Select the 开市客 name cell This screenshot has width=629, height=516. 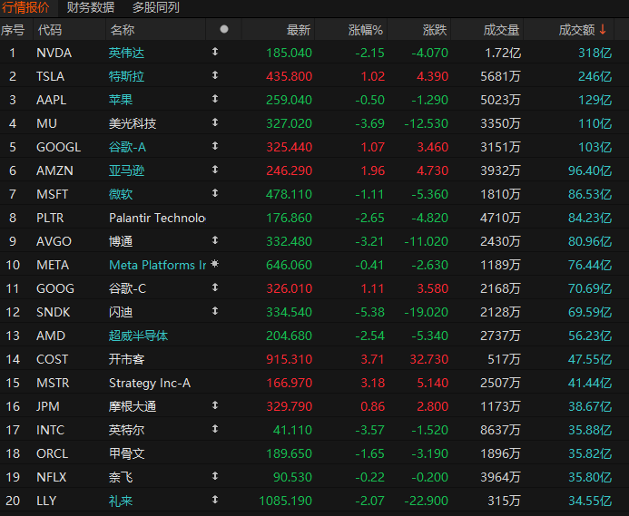tap(126, 359)
